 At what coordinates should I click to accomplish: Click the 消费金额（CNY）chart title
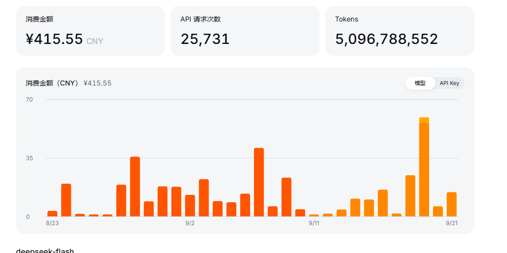click(x=52, y=83)
